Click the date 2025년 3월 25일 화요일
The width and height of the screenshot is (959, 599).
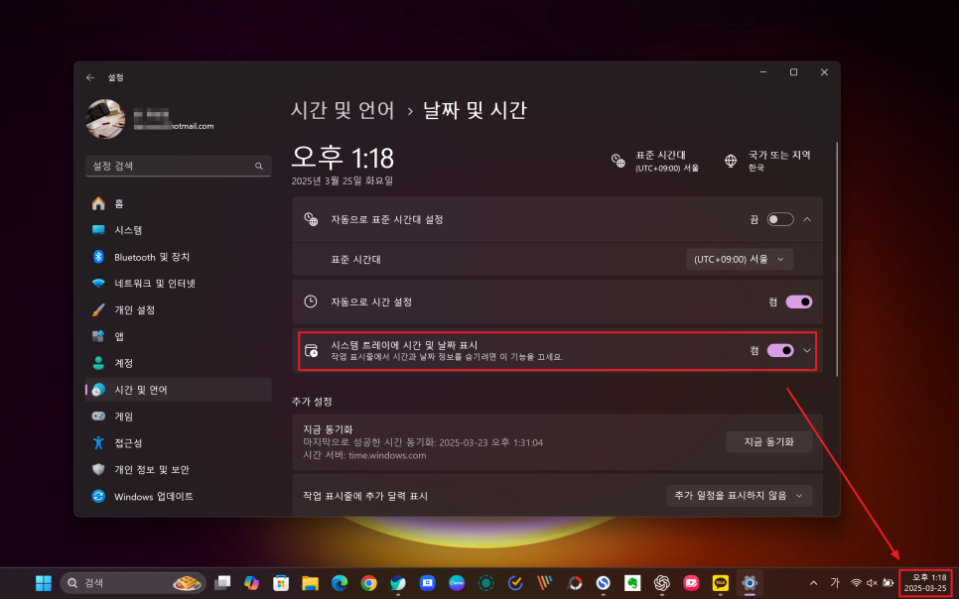(x=342, y=180)
